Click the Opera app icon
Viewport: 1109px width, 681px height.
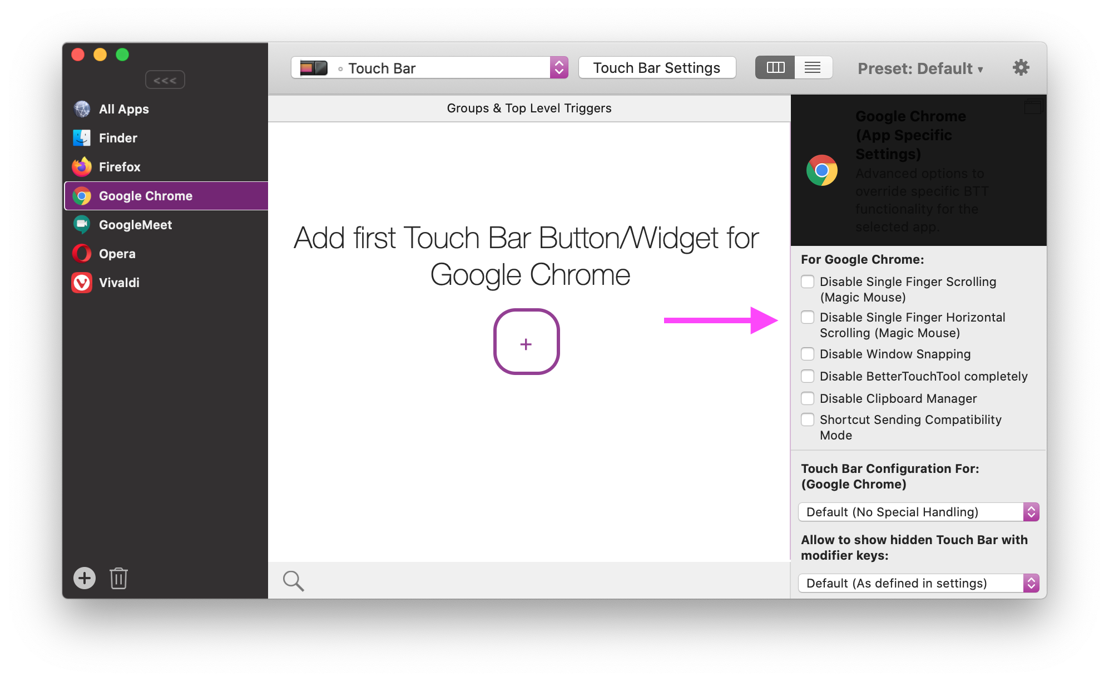click(82, 254)
